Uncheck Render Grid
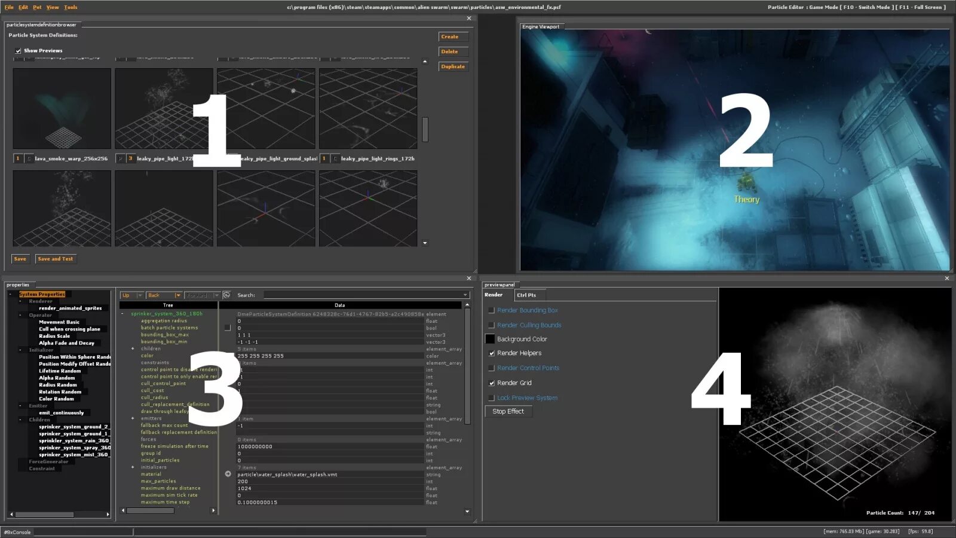The image size is (956, 538). click(x=491, y=383)
